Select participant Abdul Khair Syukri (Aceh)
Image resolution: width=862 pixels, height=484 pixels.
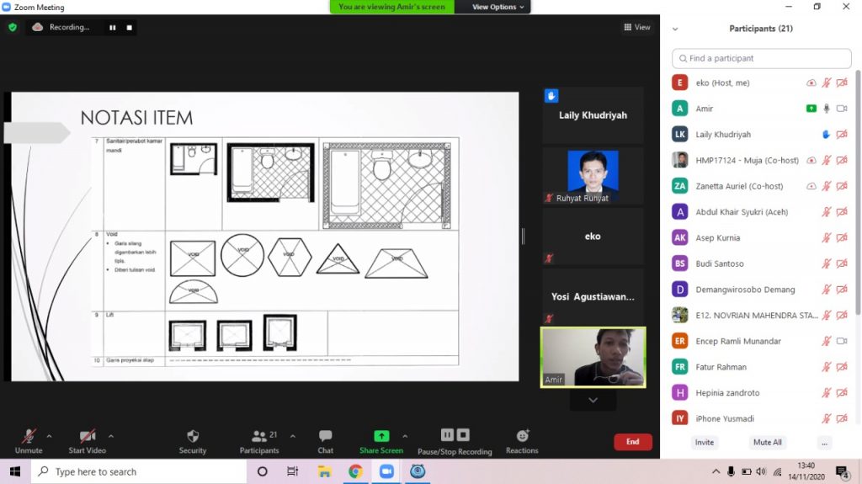(x=761, y=212)
